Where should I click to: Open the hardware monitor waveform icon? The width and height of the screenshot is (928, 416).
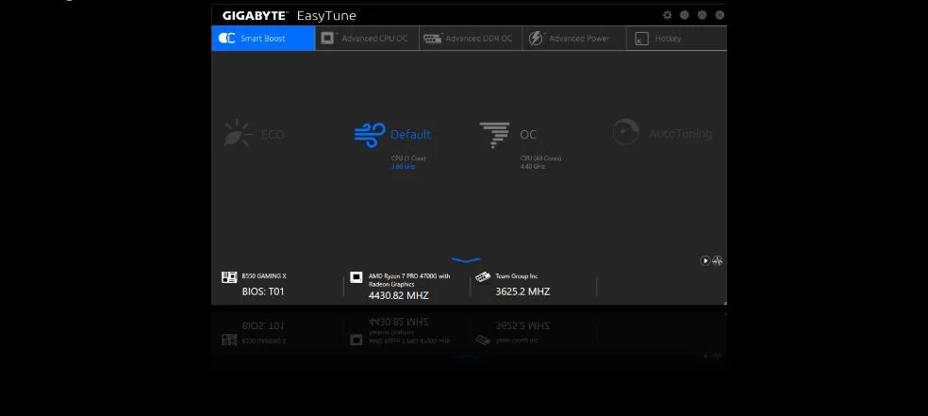pos(718,261)
